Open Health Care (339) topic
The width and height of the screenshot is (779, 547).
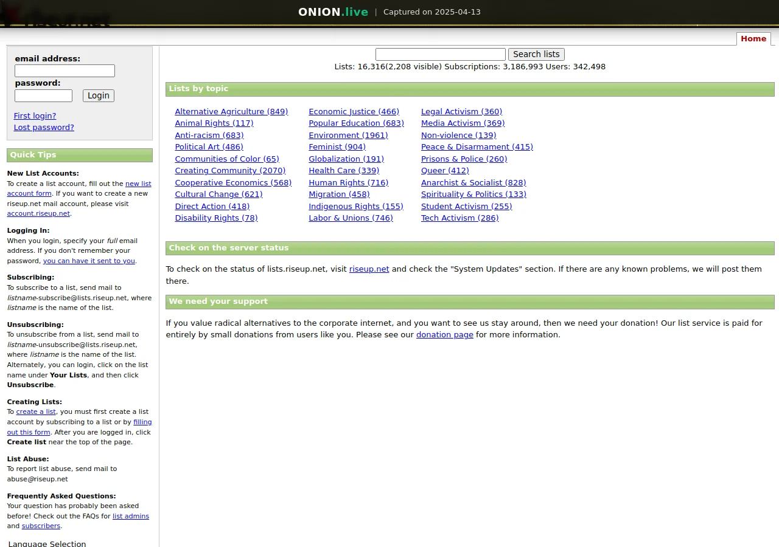point(344,171)
